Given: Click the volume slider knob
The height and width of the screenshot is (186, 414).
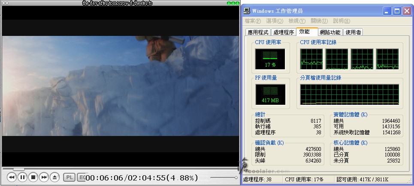Looking at the screenshot, I should pos(236,178).
